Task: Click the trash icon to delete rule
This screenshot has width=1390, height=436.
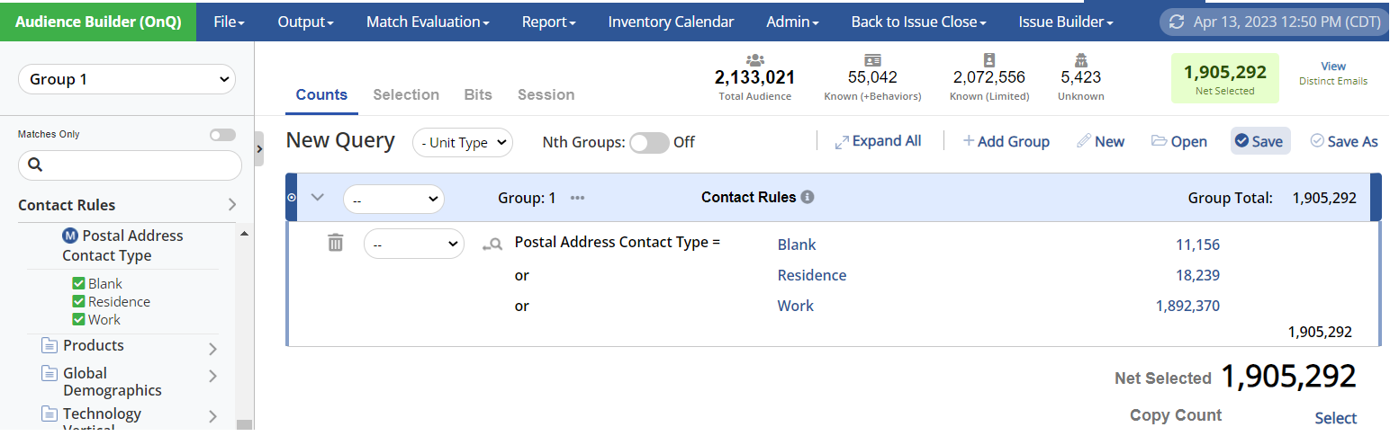Action: click(335, 243)
